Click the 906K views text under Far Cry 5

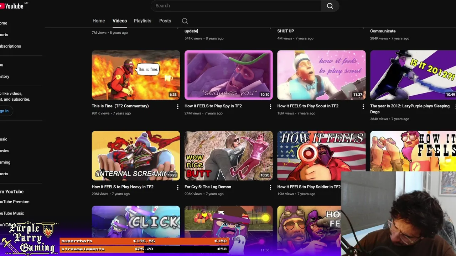point(193,194)
